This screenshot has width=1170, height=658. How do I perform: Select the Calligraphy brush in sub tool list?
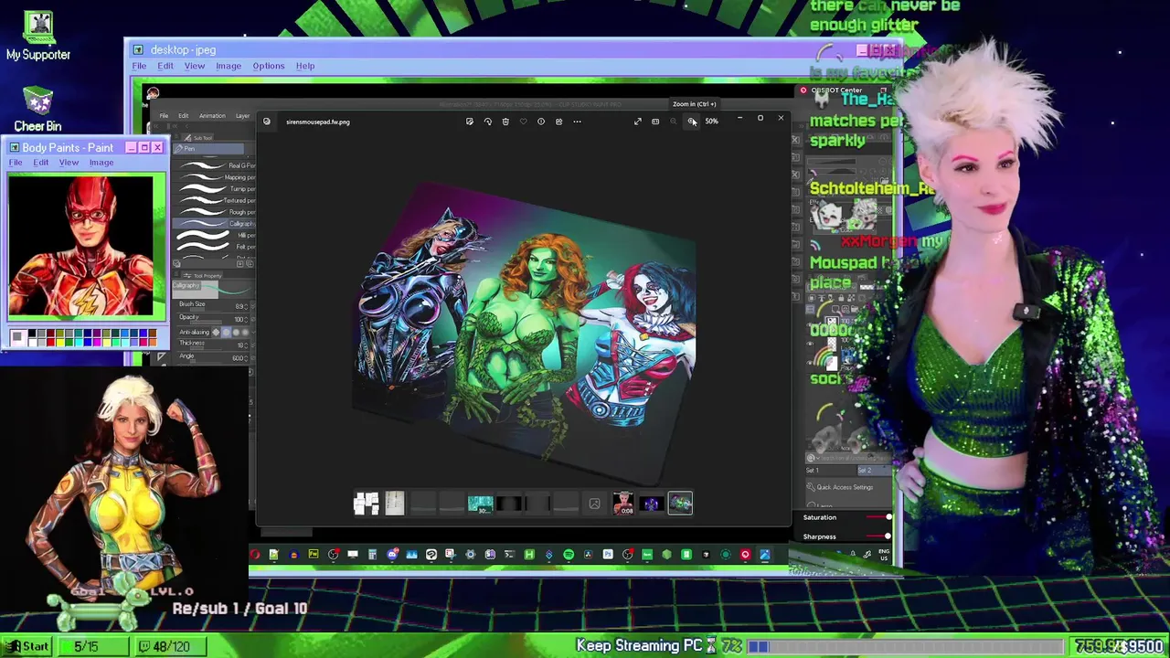[x=216, y=224]
